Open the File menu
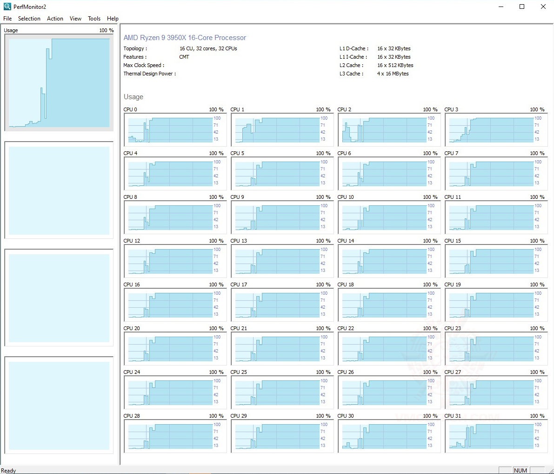554x474 pixels. pyautogui.click(x=7, y=19)
